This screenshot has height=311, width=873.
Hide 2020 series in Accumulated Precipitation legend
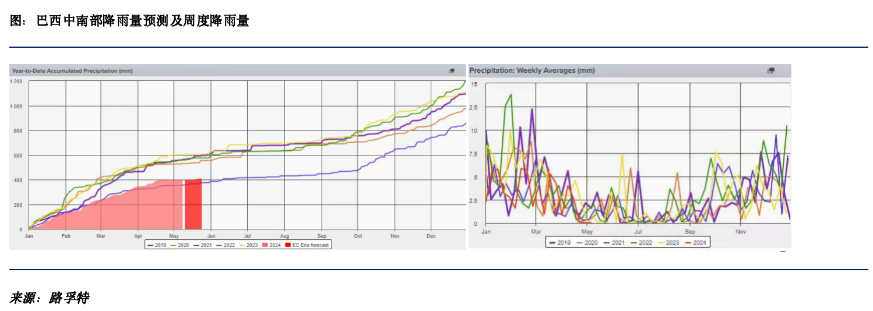point(179,245)
